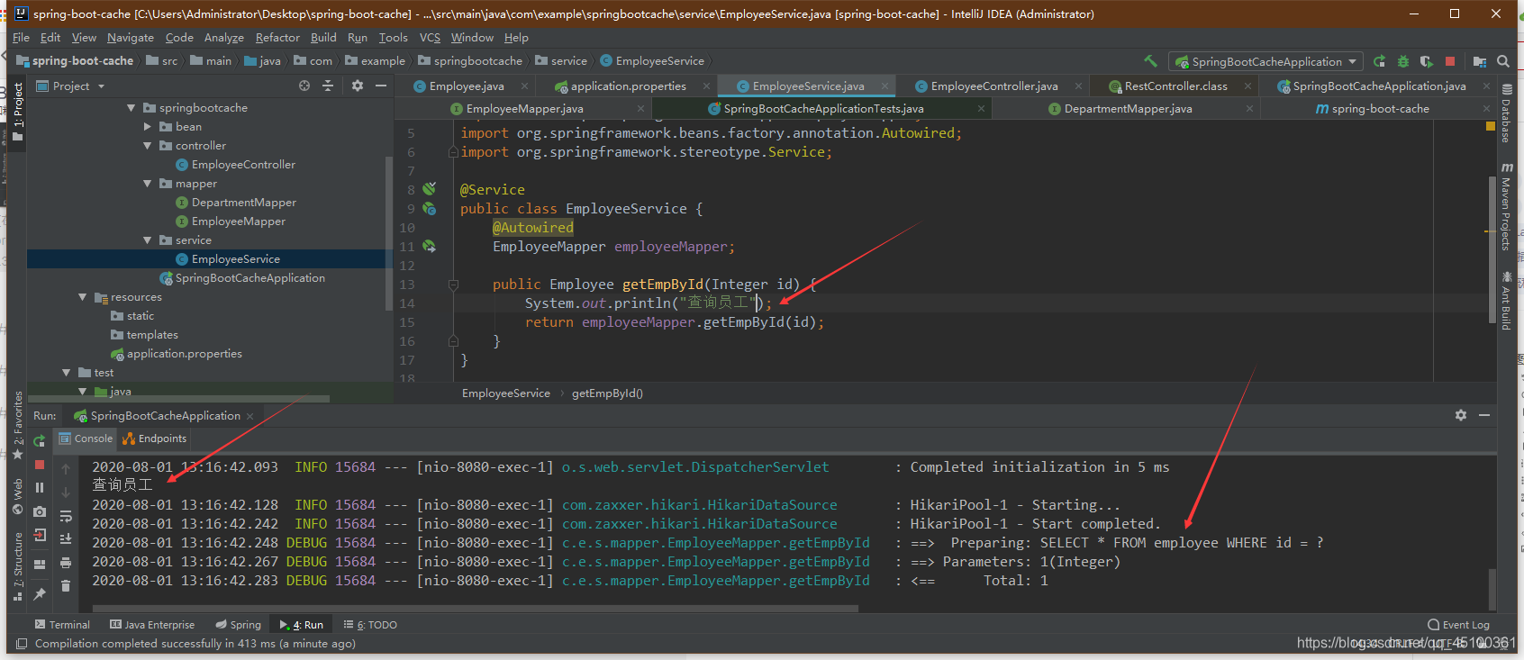Collapse the service package node
Image resolution: width=1524 pixels, height=660 pixels.
click(148, 240)
